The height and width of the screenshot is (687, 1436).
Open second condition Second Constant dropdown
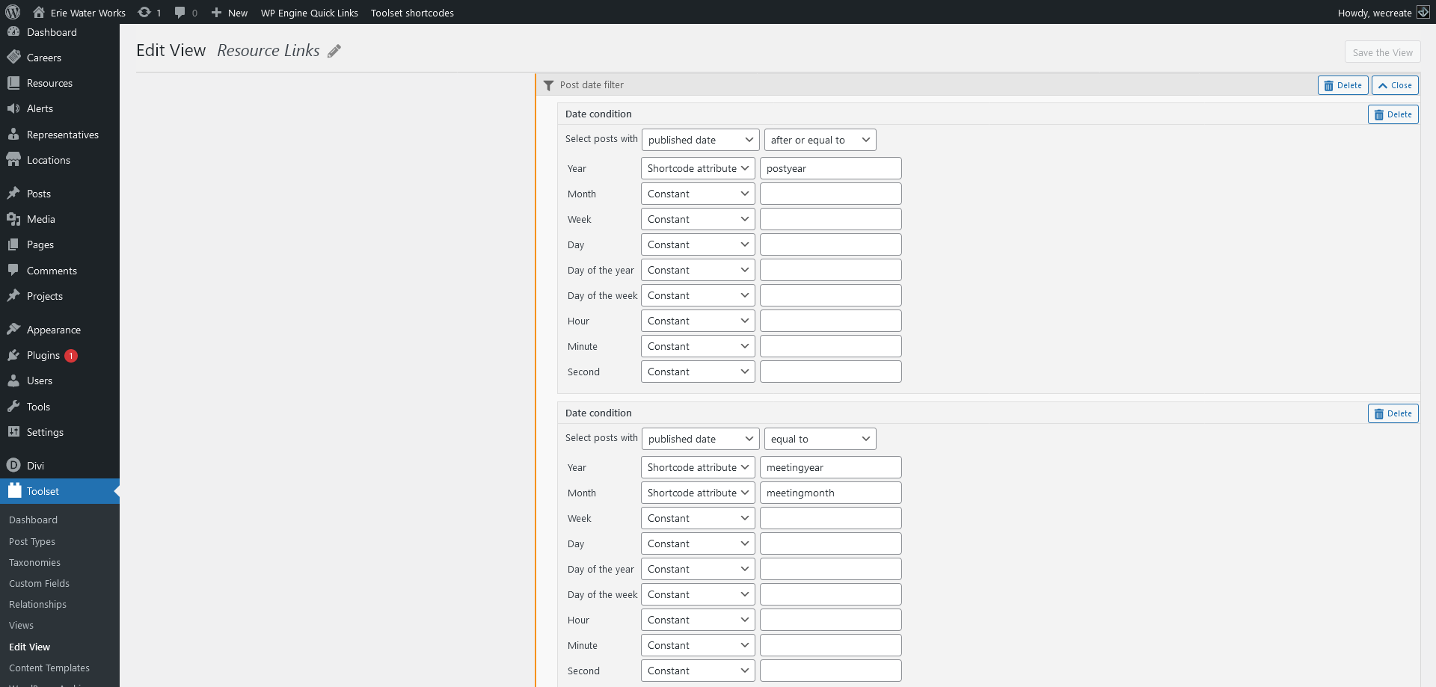(x=698, y=671)
